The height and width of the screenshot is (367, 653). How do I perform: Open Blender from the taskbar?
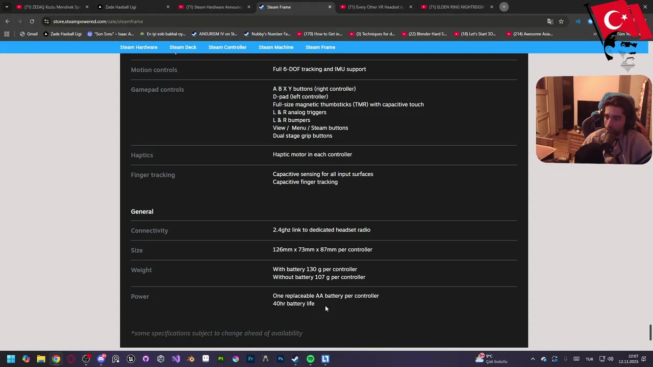point(191,359)
